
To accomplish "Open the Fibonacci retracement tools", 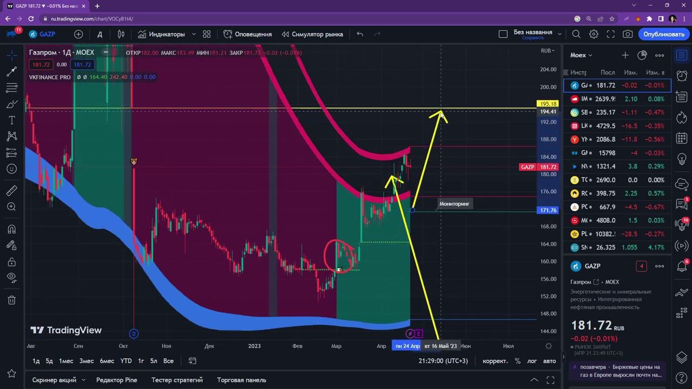I will coord(12,88).
